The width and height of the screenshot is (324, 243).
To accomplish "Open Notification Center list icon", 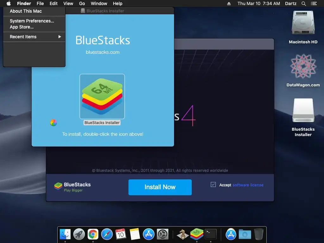I will (314, 3).
